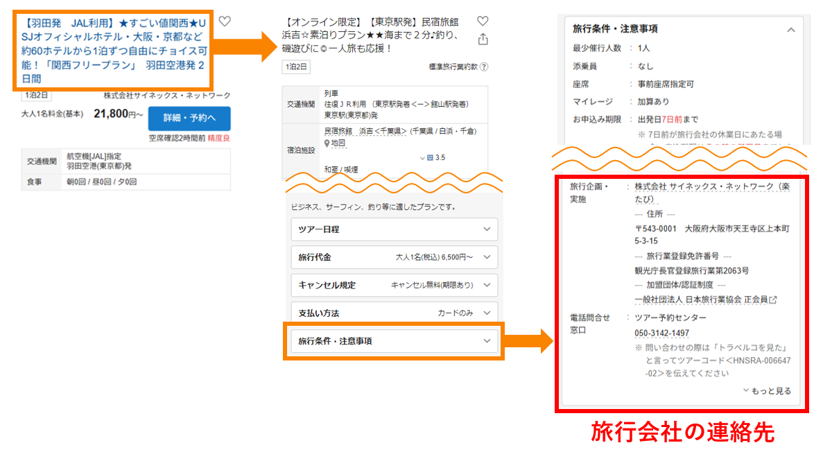This screenshot has width=823, height=461.
Task: Expand the 支払い方法 payment section
Action: click(394, 313)
